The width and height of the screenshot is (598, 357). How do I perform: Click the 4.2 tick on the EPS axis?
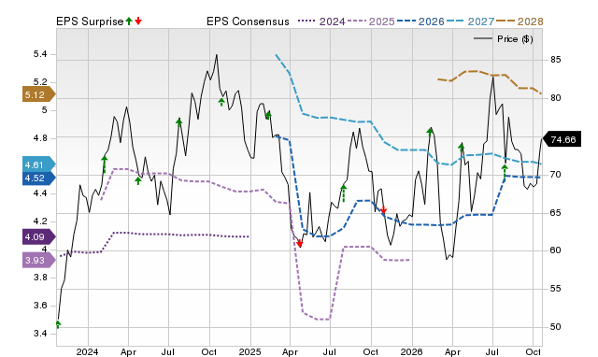(40, 221)
